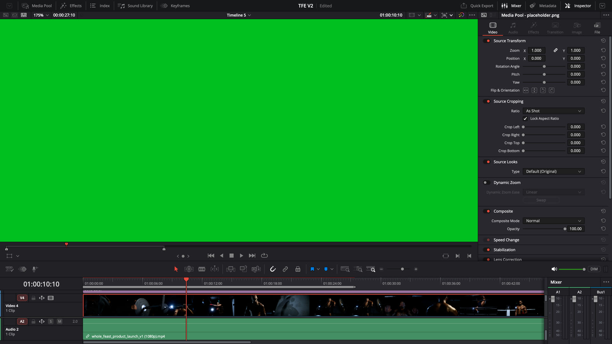612x344 pixels.
Task: Click the voiceover microphone icon
Action: tap(35, 269)
